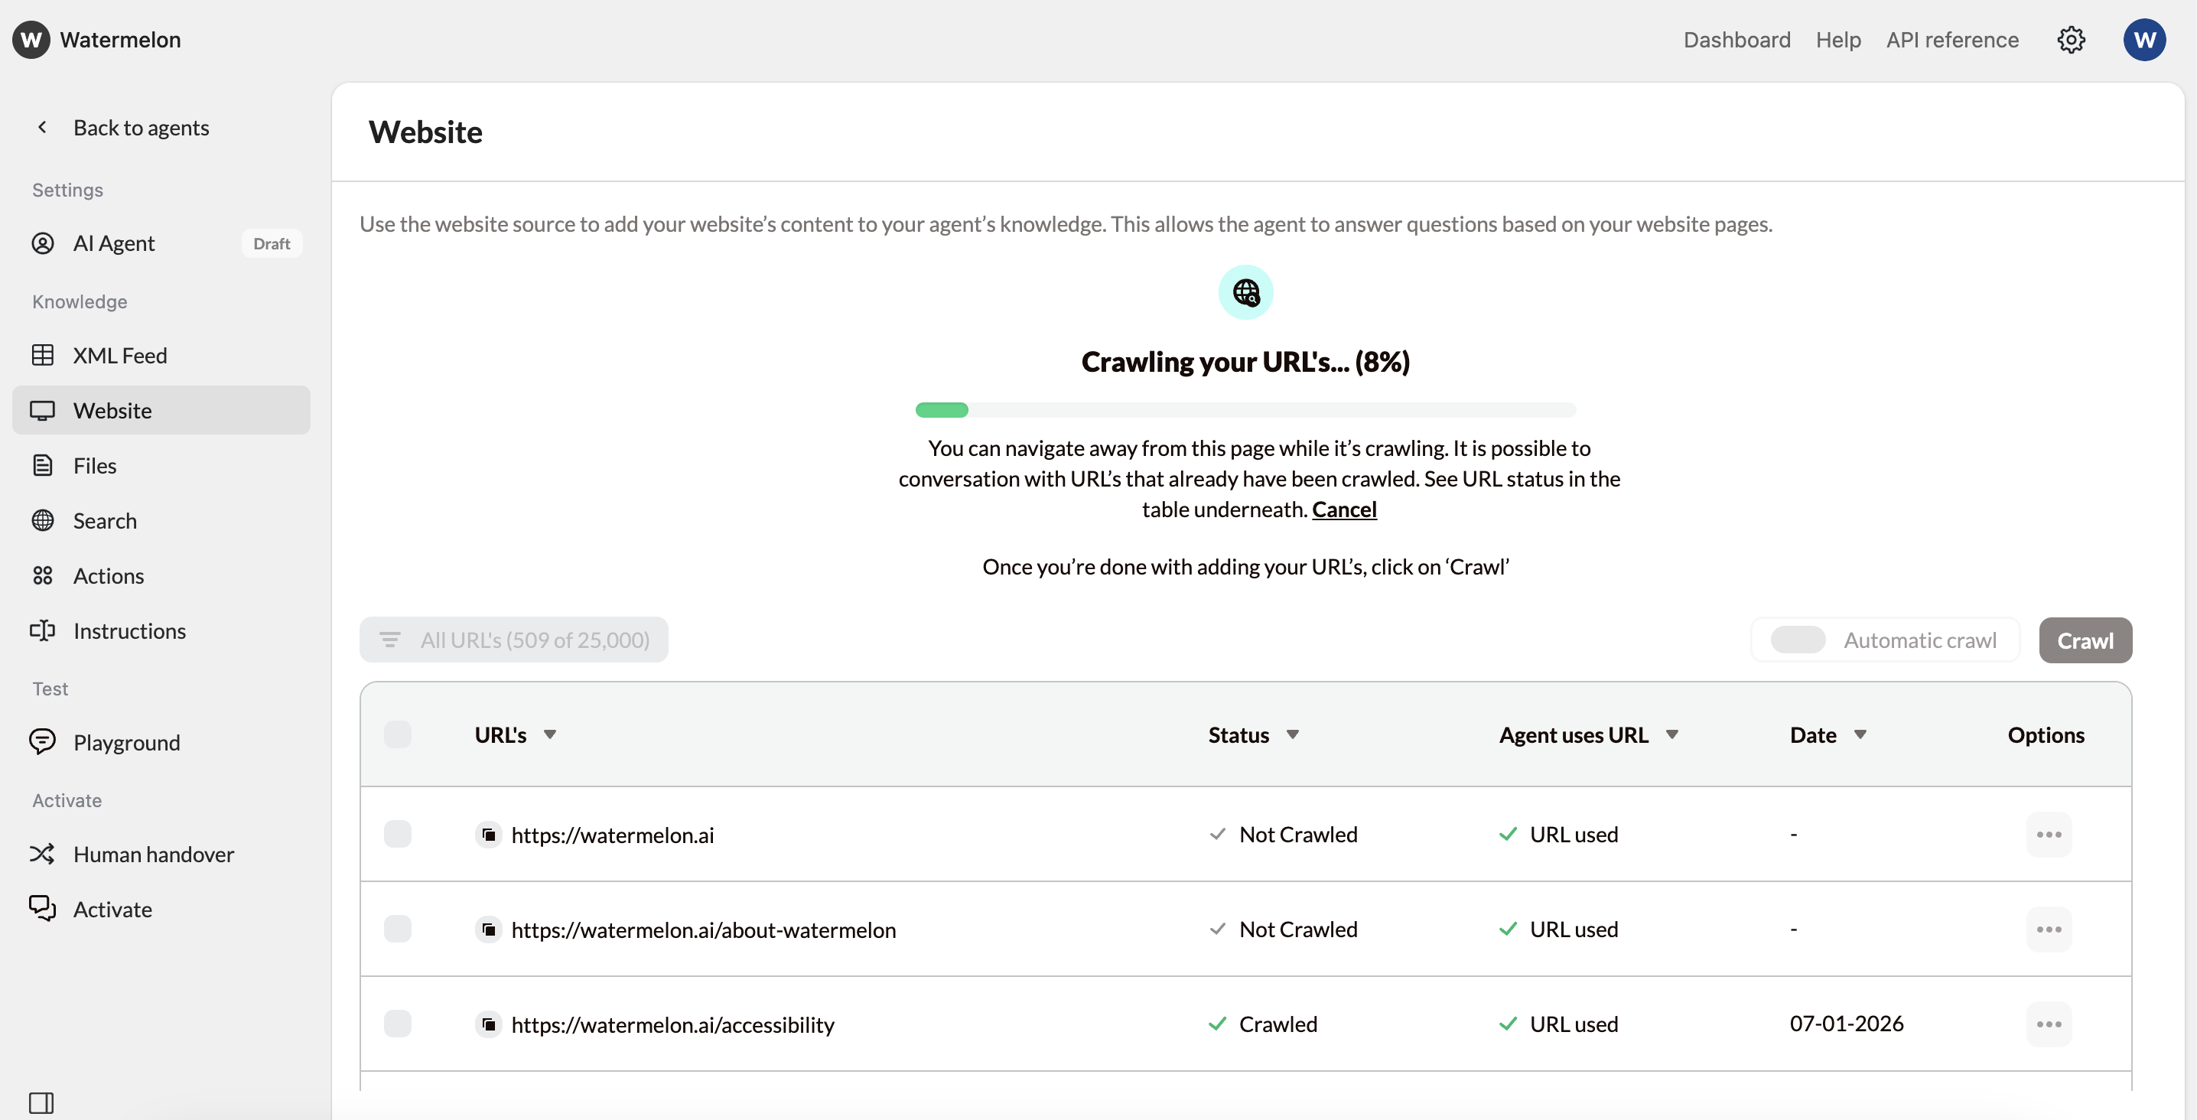Toggle the Automatic crawl switch
This screenshot has height=1120, width=2197.
1798,640
